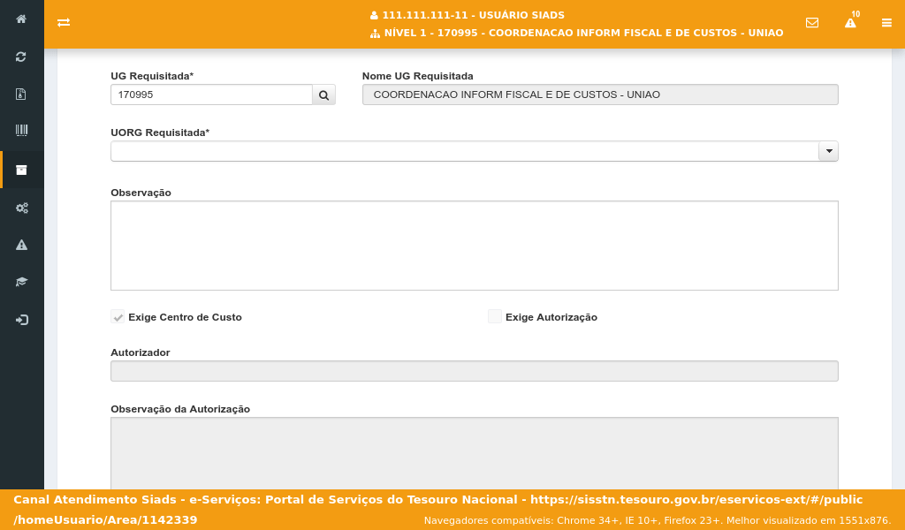Open the home icon in sidebar
Viewport: 905px width, 530px height.
[21, 19]
